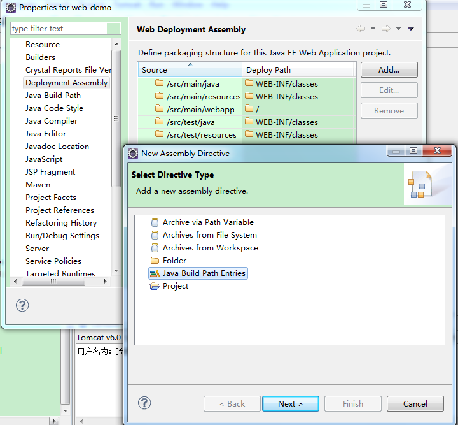Click the Eclipse icon in Properties title bar

[x=11, y=7]
